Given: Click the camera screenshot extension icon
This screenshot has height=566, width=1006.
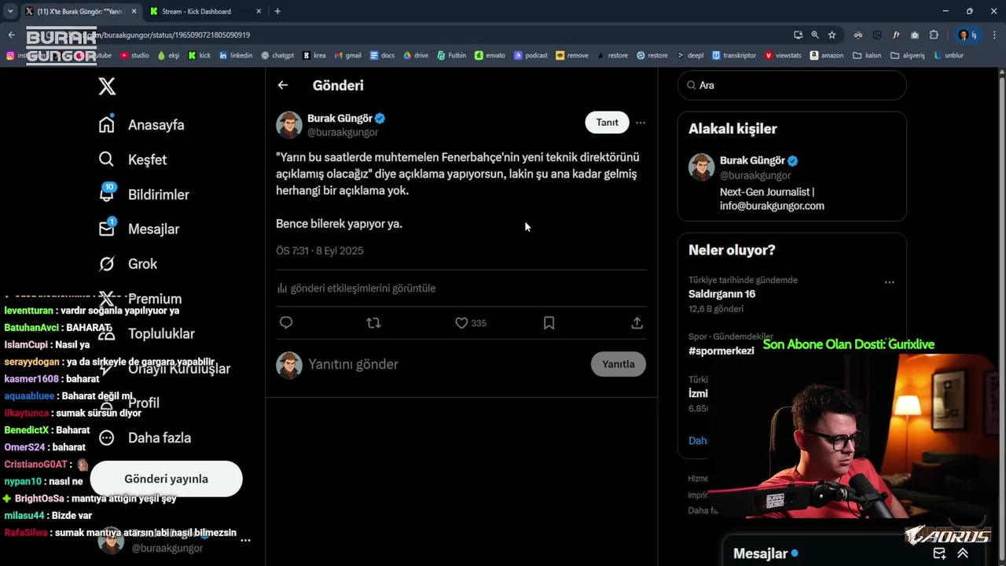Looking at the screenshot, I should pos(915,35).
